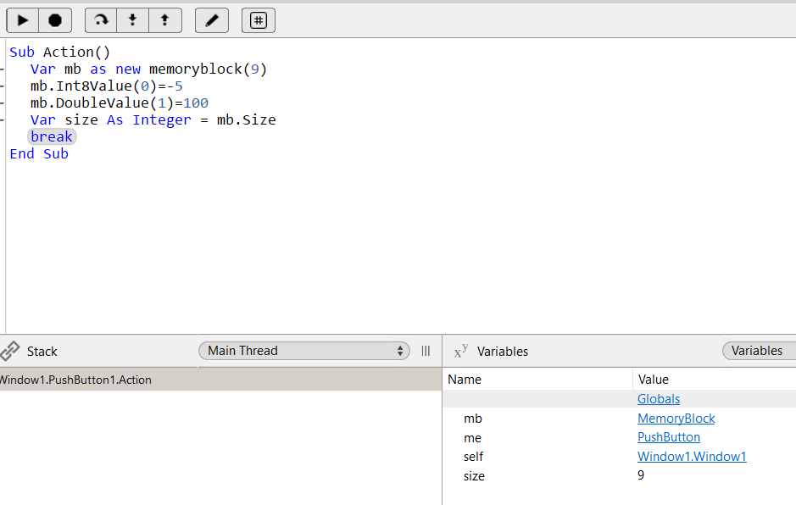The image size is (796, 505).
Task: Click the Variables x-y panel icon
Action: coord(461,352)
